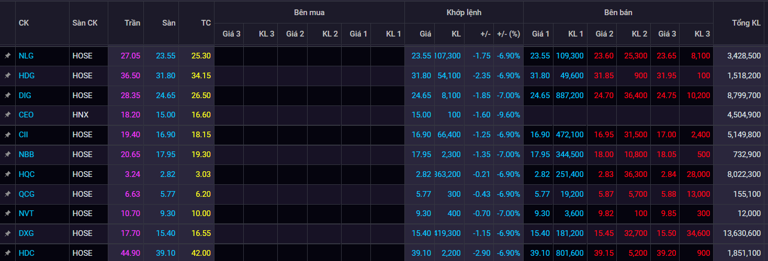Toggle the pin for CII
Image resolution: width=768 pixels, height=261 pixels.
click(7, 135)
